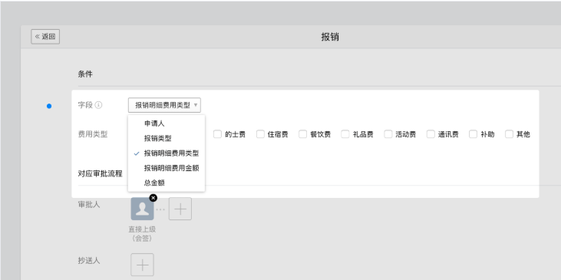561x280 pixels.
Task: Enable the 餐饮费 checkbox
Action: 303,134
